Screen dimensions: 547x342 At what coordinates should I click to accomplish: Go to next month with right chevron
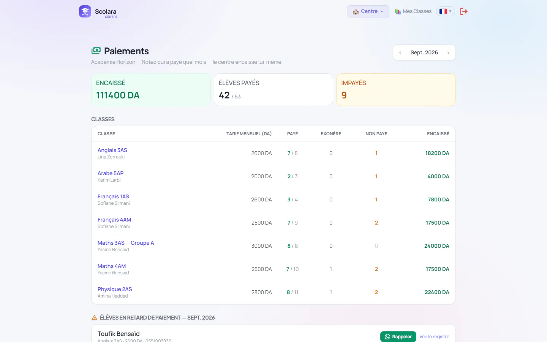pos(448,53)
